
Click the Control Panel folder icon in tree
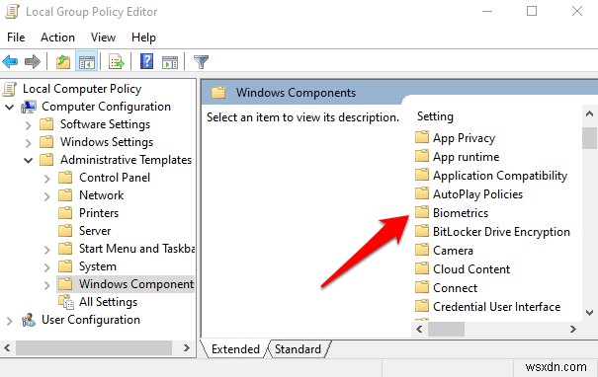pyautogui.click(x=65, y=178)
